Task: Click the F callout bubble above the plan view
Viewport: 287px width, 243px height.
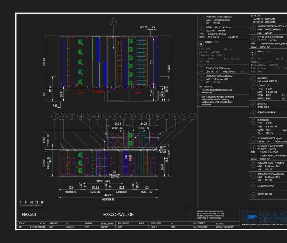Action: click(113, 22)
